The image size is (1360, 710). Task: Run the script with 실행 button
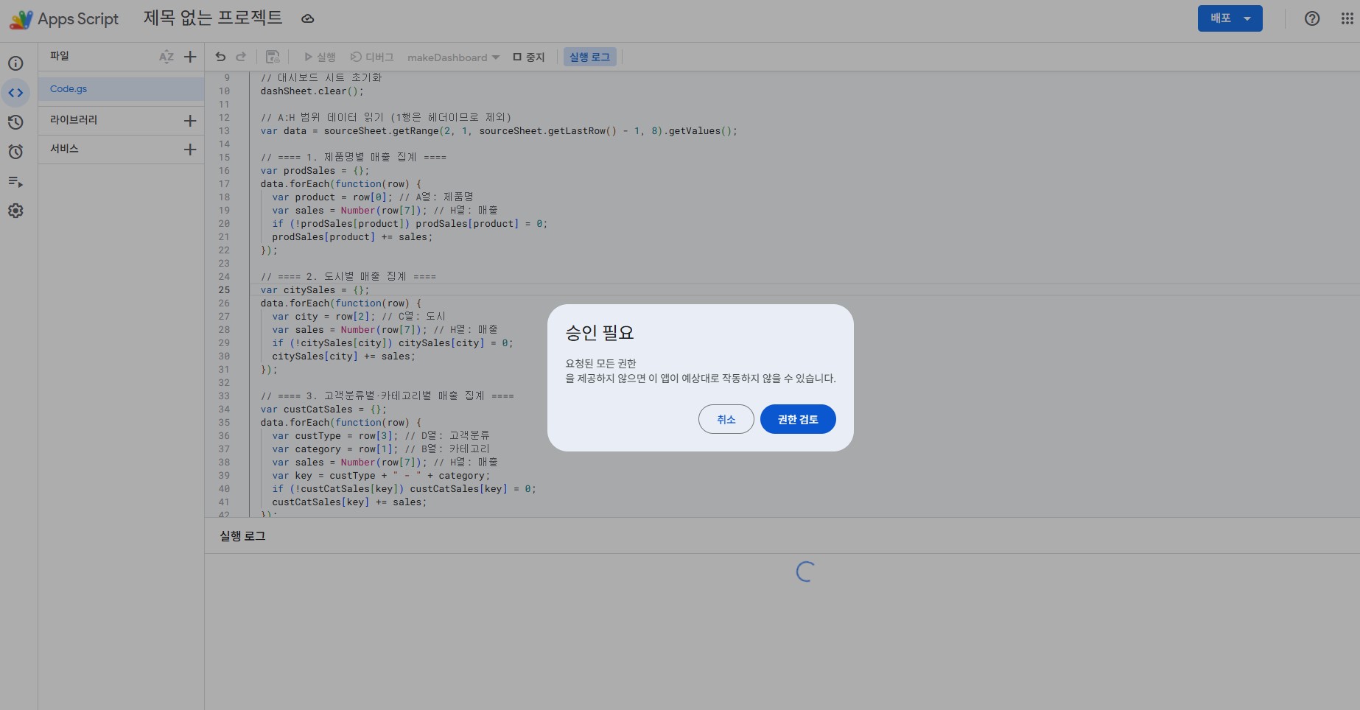click(x=320, y=57)
